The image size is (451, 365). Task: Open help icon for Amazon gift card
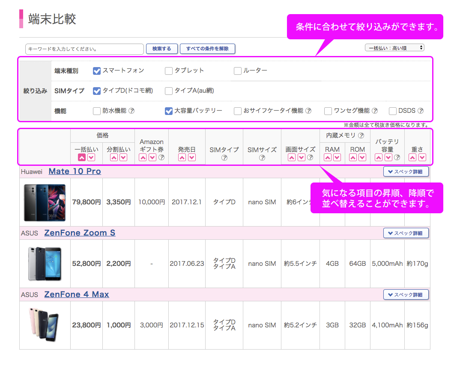[x=161, y=157]
